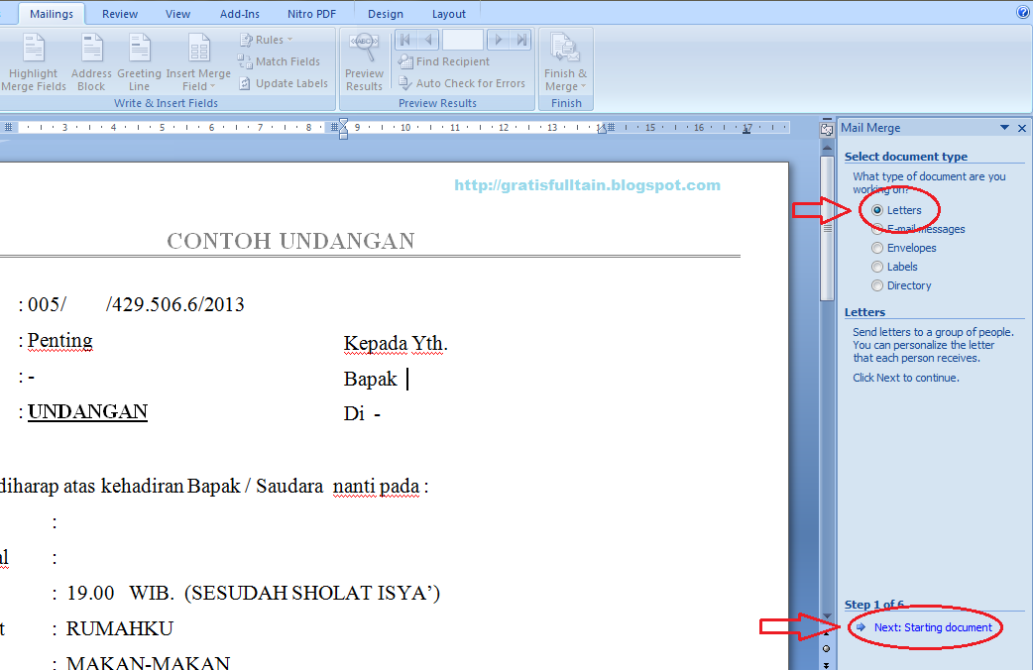Screen dimensions: 1033x670
Task: Open the Design tab
Action: point(386,14)
